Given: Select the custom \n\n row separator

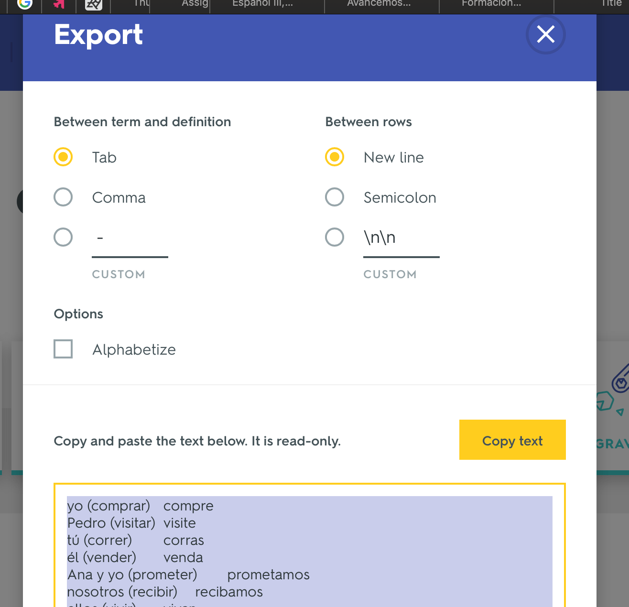Looking at the screenshot, I should [x=334, y=237].
